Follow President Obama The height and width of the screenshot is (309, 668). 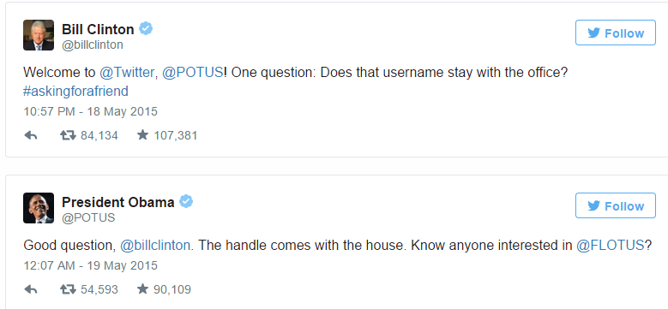tap(615, 205)
